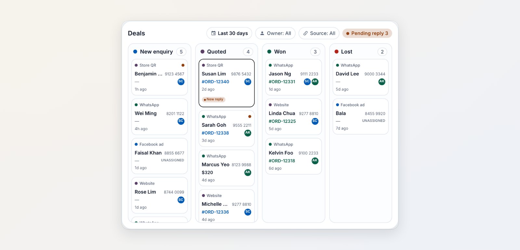Open order link #ORD-12331

click(282, 82)
